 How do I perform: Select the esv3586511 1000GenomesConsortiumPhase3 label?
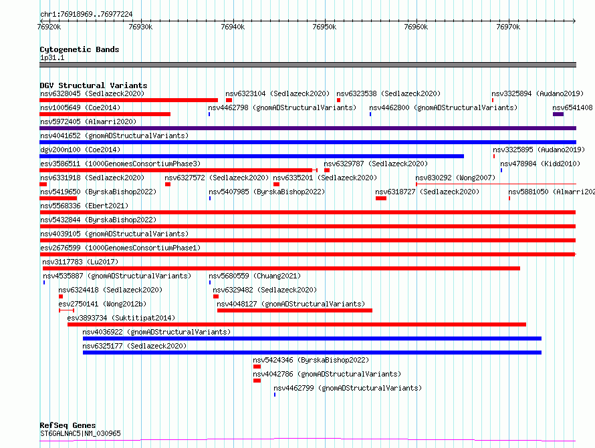click(120, 164)
